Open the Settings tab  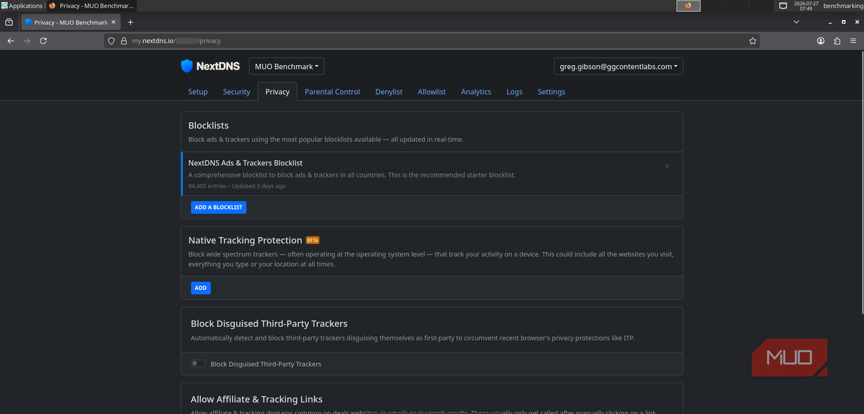551,92
